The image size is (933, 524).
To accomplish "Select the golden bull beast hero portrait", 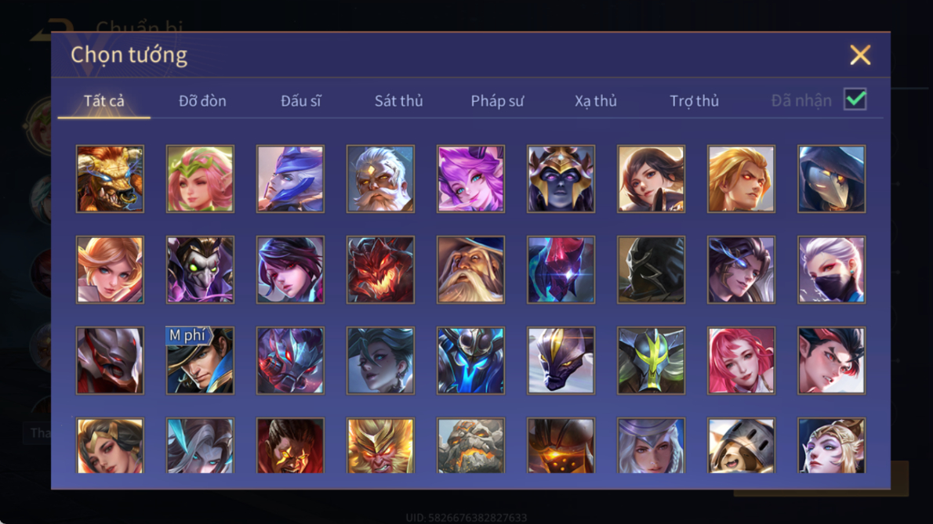I will 110,179.
